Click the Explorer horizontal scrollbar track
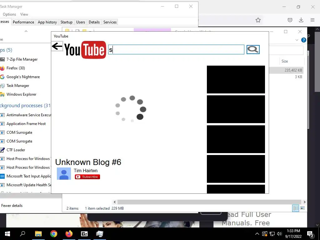 click(x=209, y=202)
